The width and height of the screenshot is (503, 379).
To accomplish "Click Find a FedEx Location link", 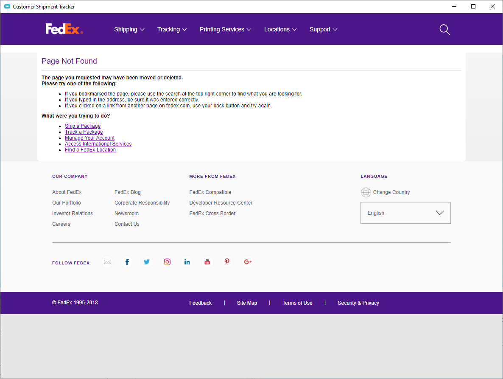I will (90, 150).
